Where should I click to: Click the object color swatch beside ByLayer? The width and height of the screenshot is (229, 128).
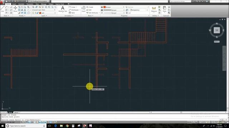(x=104, y=7)
